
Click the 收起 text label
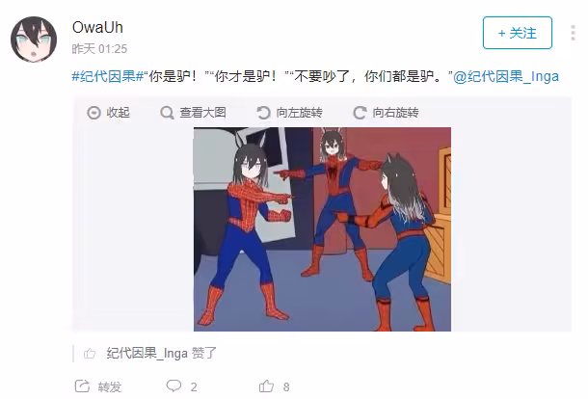click(x=119, y=113)
